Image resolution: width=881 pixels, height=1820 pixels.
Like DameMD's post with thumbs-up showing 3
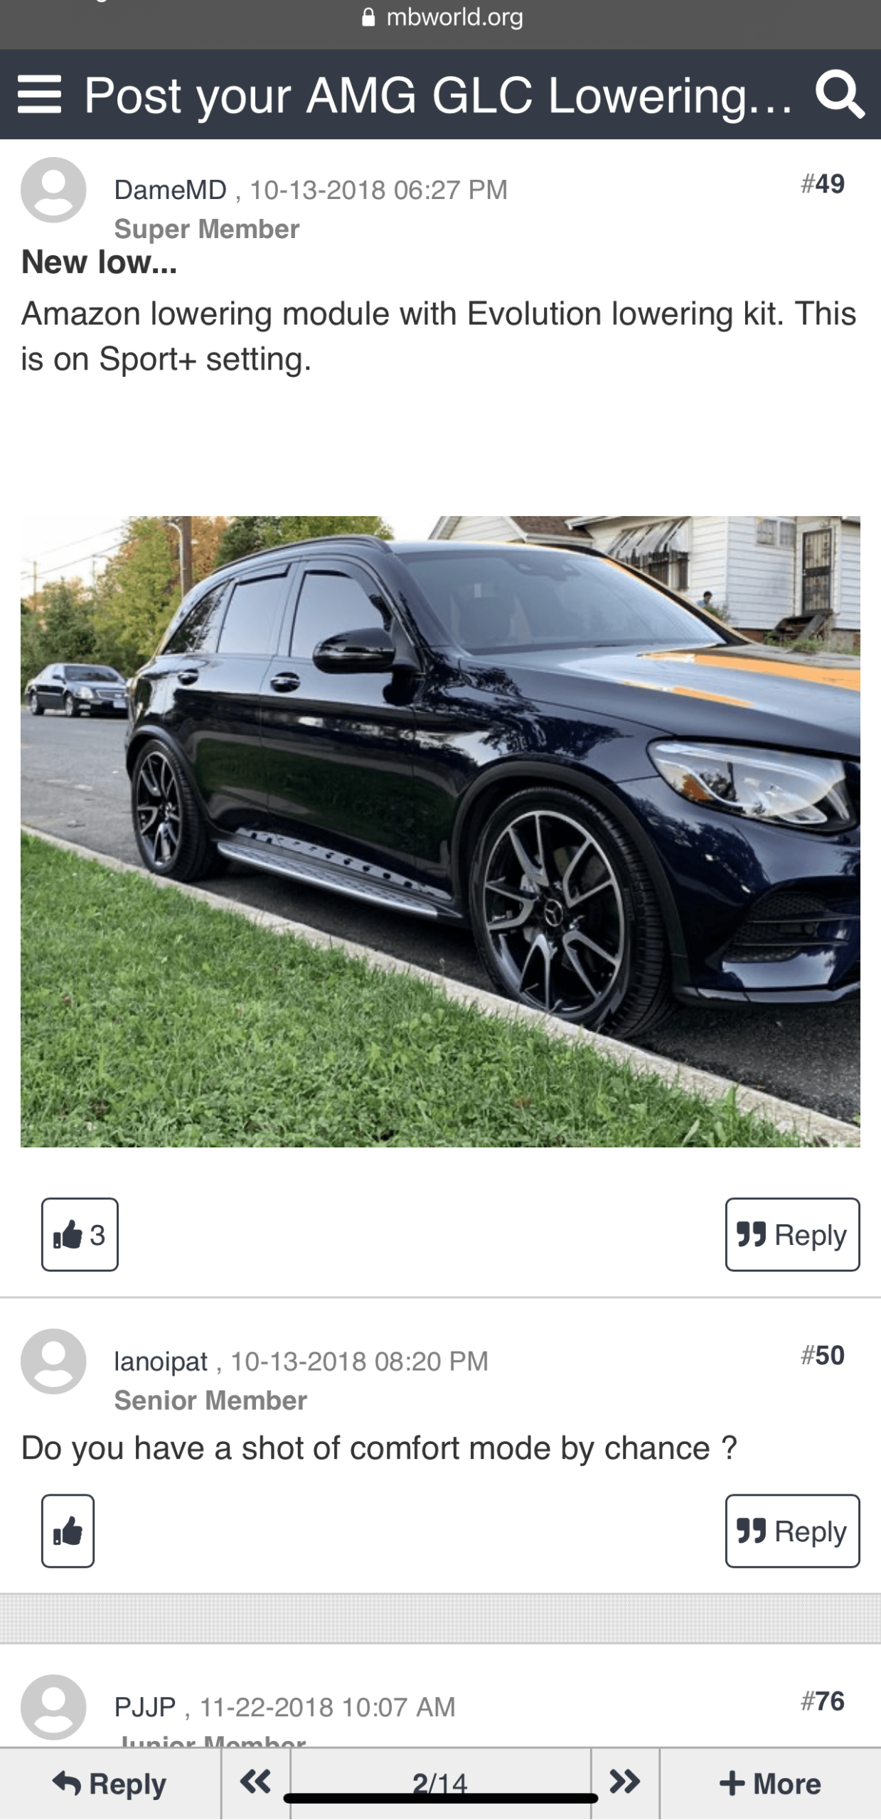(80, 1234)
